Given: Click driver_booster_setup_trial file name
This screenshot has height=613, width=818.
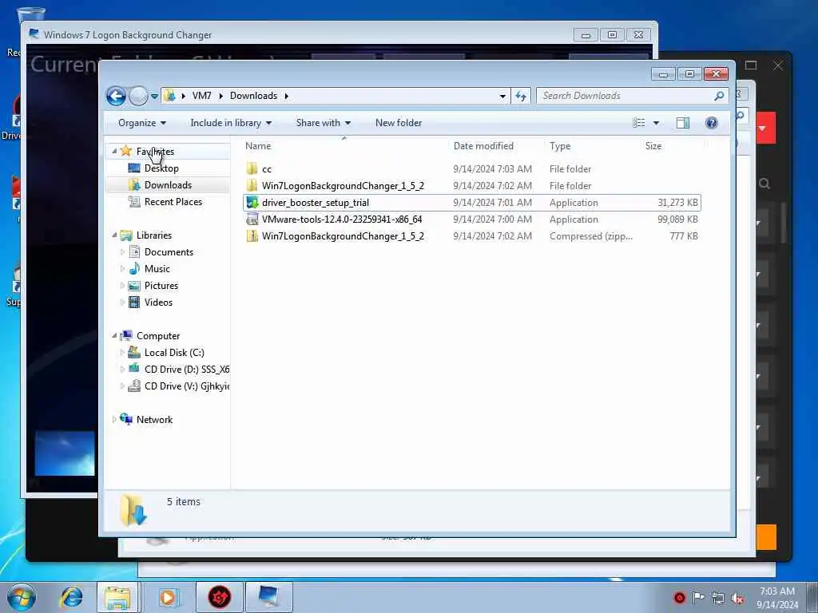Looking at the screenshot, I should [x=315, y=203].
